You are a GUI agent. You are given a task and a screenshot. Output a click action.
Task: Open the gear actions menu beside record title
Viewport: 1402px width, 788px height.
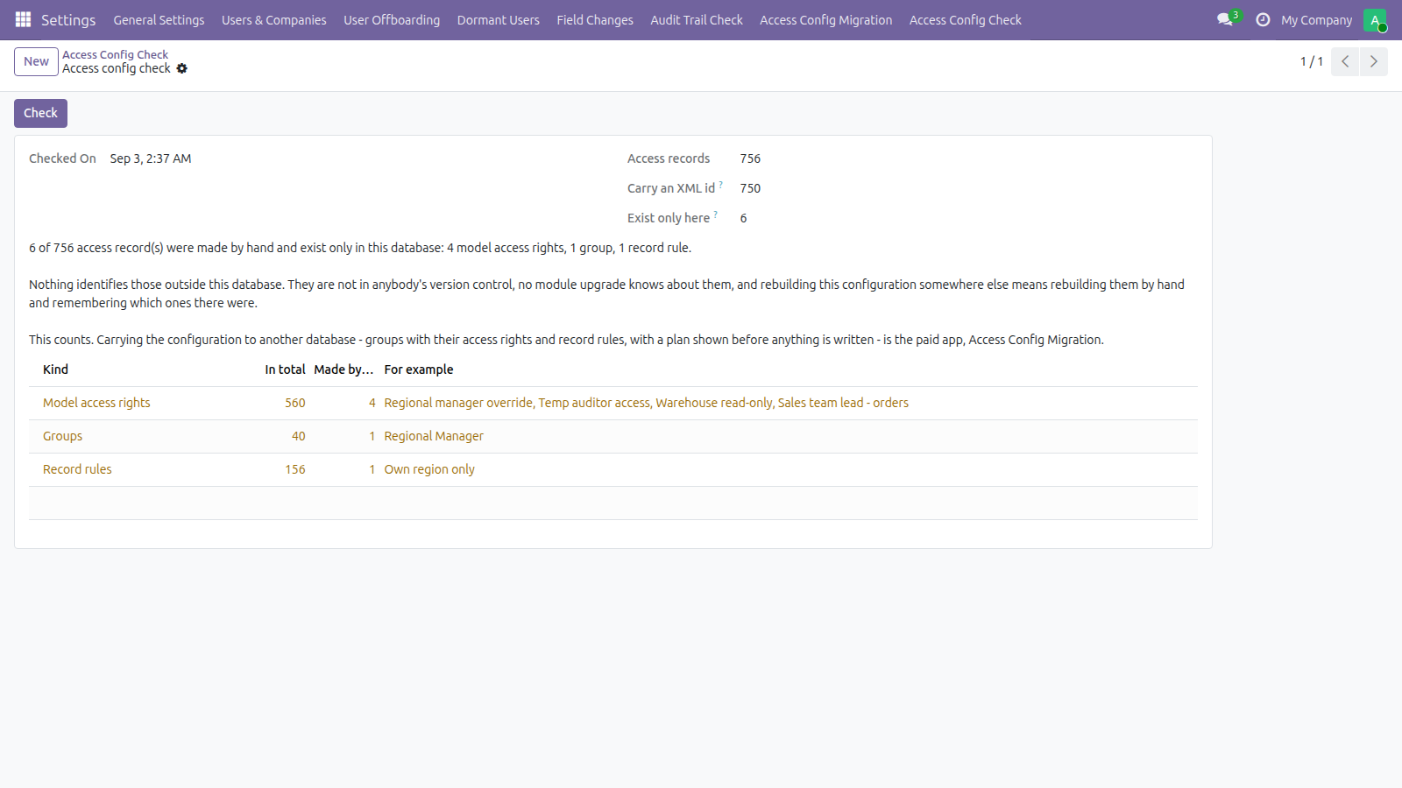(x=182, y=68)
